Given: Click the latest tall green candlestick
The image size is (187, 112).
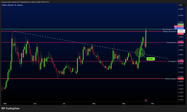Looking at the screenshot, I should pos(146,39).
